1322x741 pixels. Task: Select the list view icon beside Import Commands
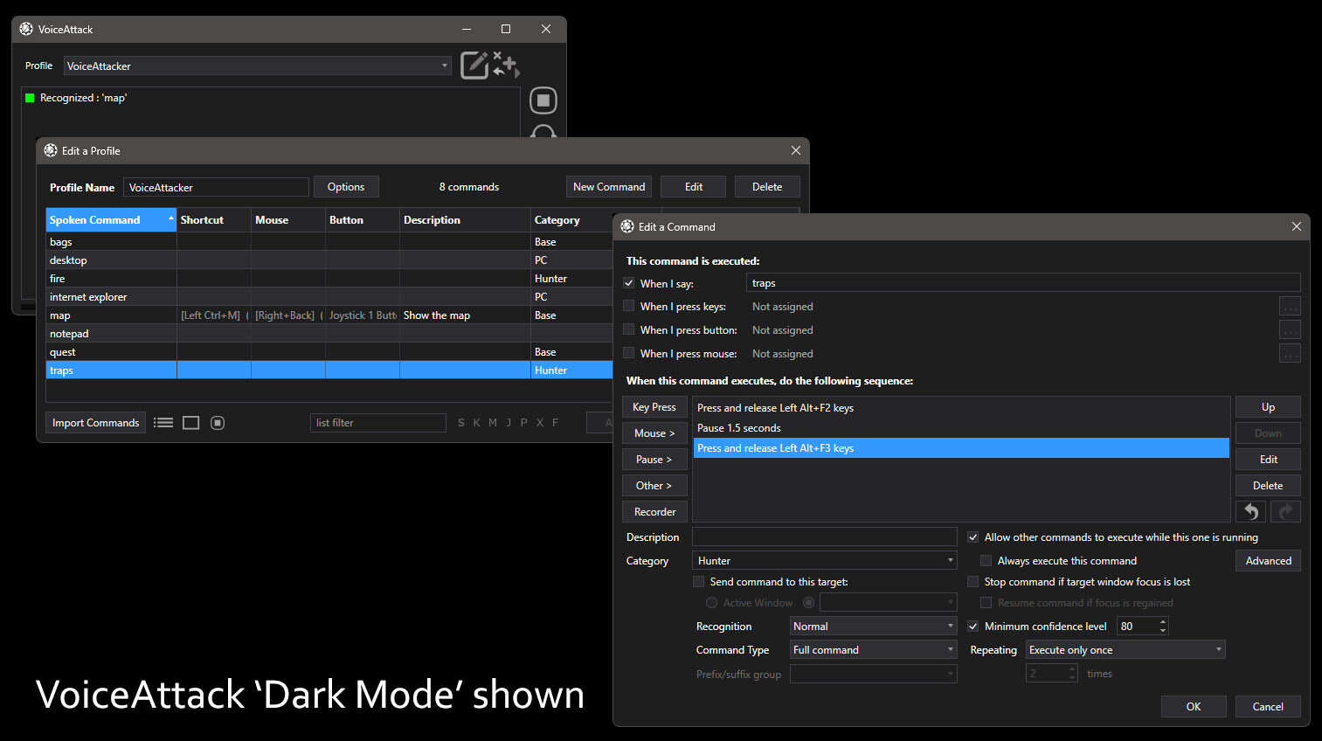[163, 422]
